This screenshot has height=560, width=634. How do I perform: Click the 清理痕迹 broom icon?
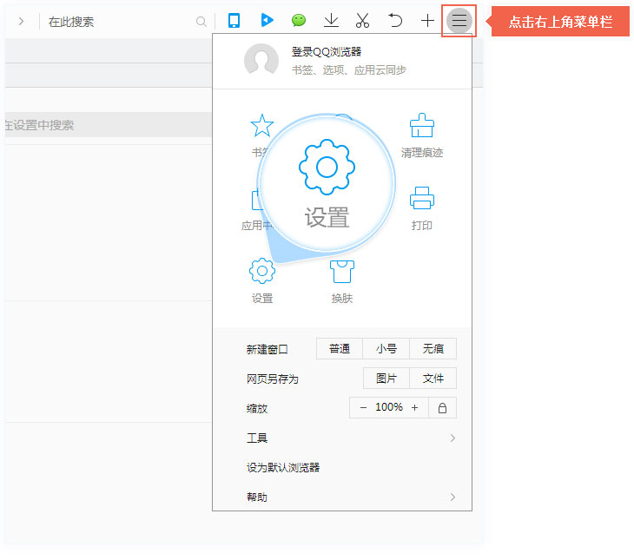(x=422, y=135)
